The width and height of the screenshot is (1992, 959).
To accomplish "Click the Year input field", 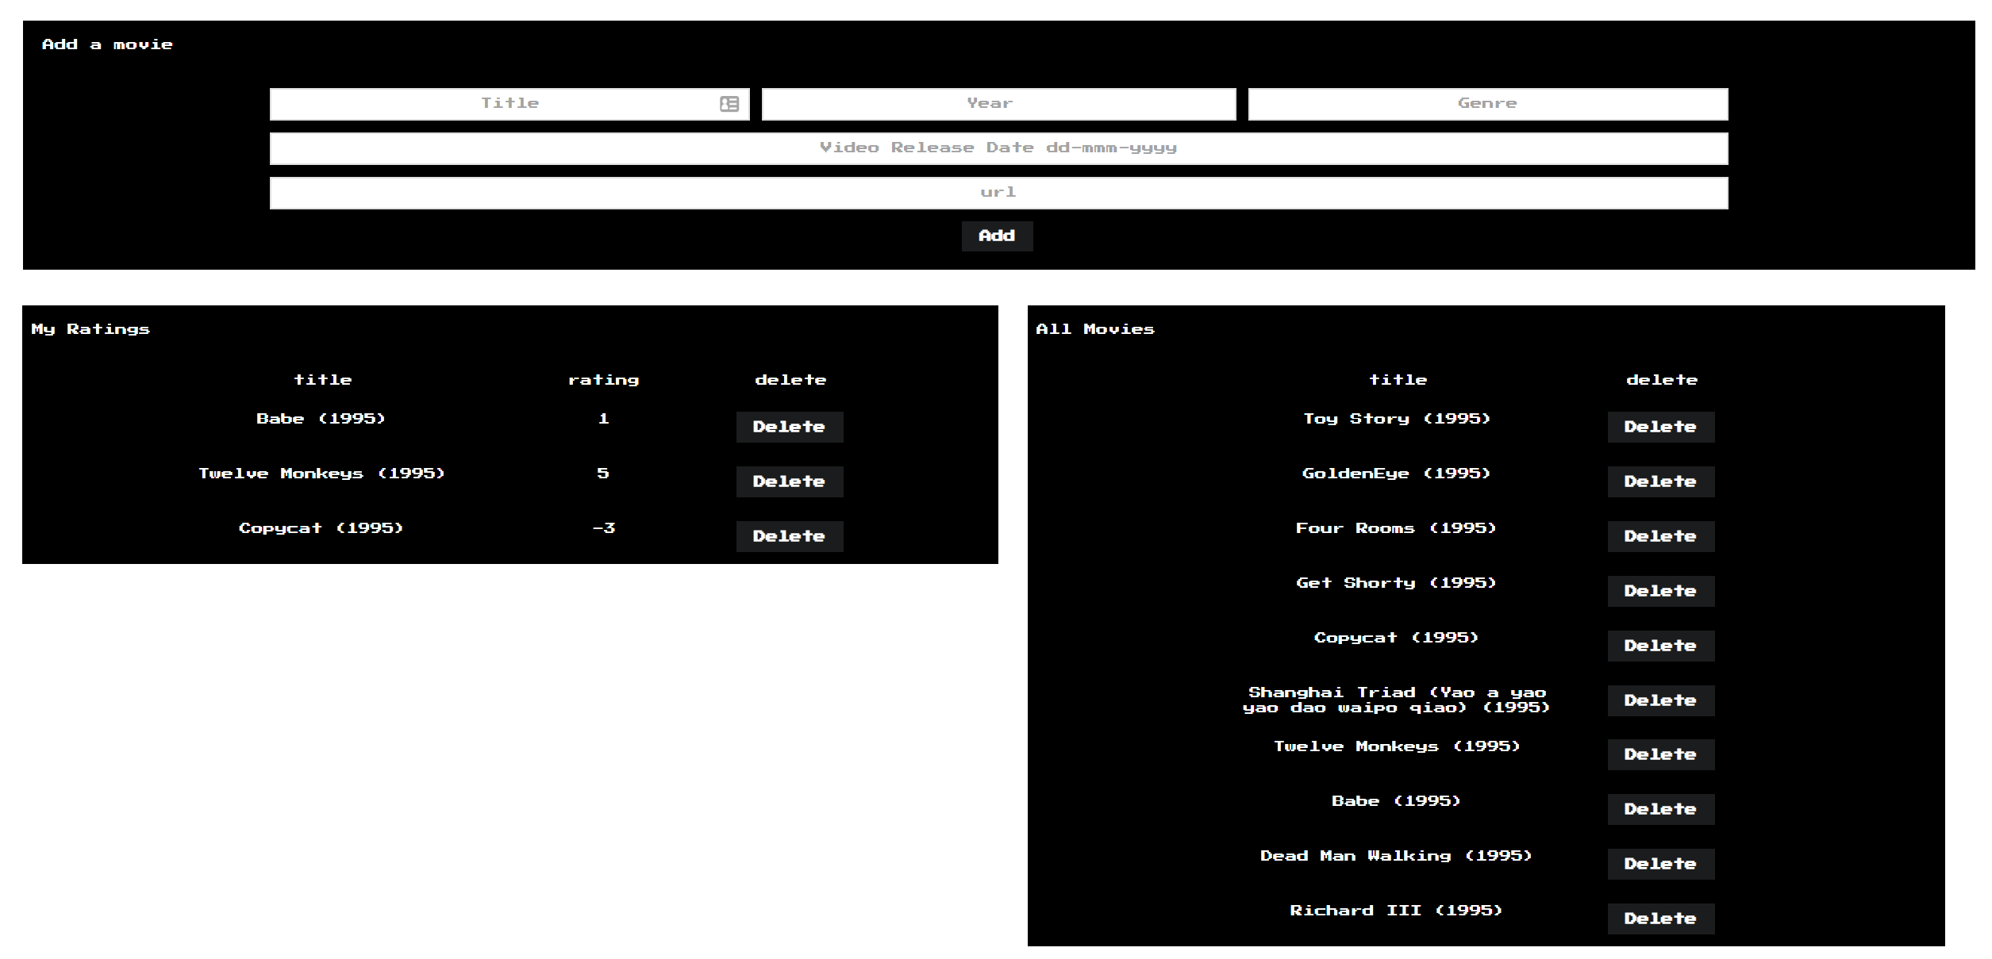I will 998,104.
